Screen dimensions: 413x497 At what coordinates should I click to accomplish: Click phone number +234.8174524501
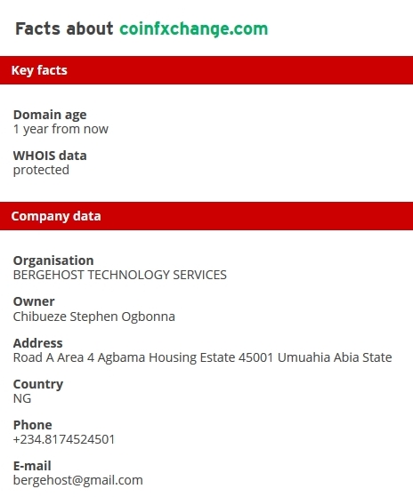pyautogui.click(x=64, y=439)
